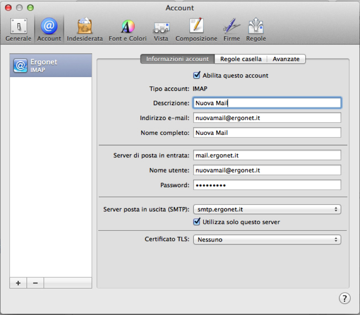Select the Ergonet IMAP account in list
Image resolution: width=360 pixels, height=315 pixels.
tap(51, 66)
